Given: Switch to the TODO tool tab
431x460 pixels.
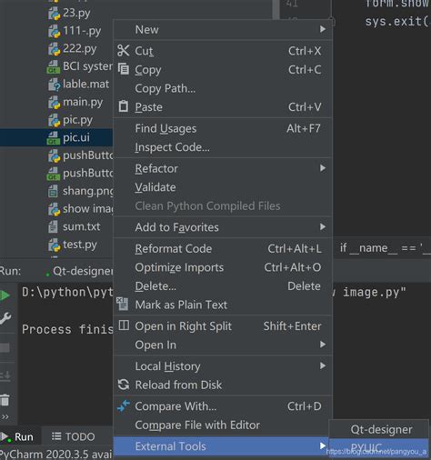Looking at the screenshot, I should [x=74, y=436].
